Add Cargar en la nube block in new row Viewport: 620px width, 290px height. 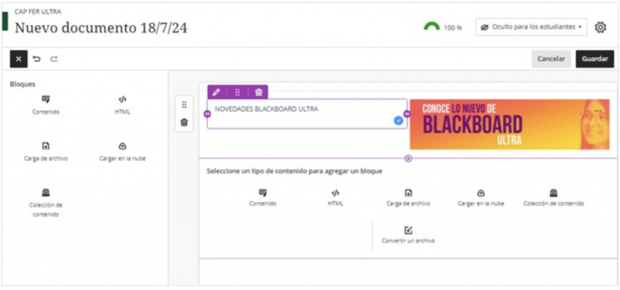tap(481, 197)
